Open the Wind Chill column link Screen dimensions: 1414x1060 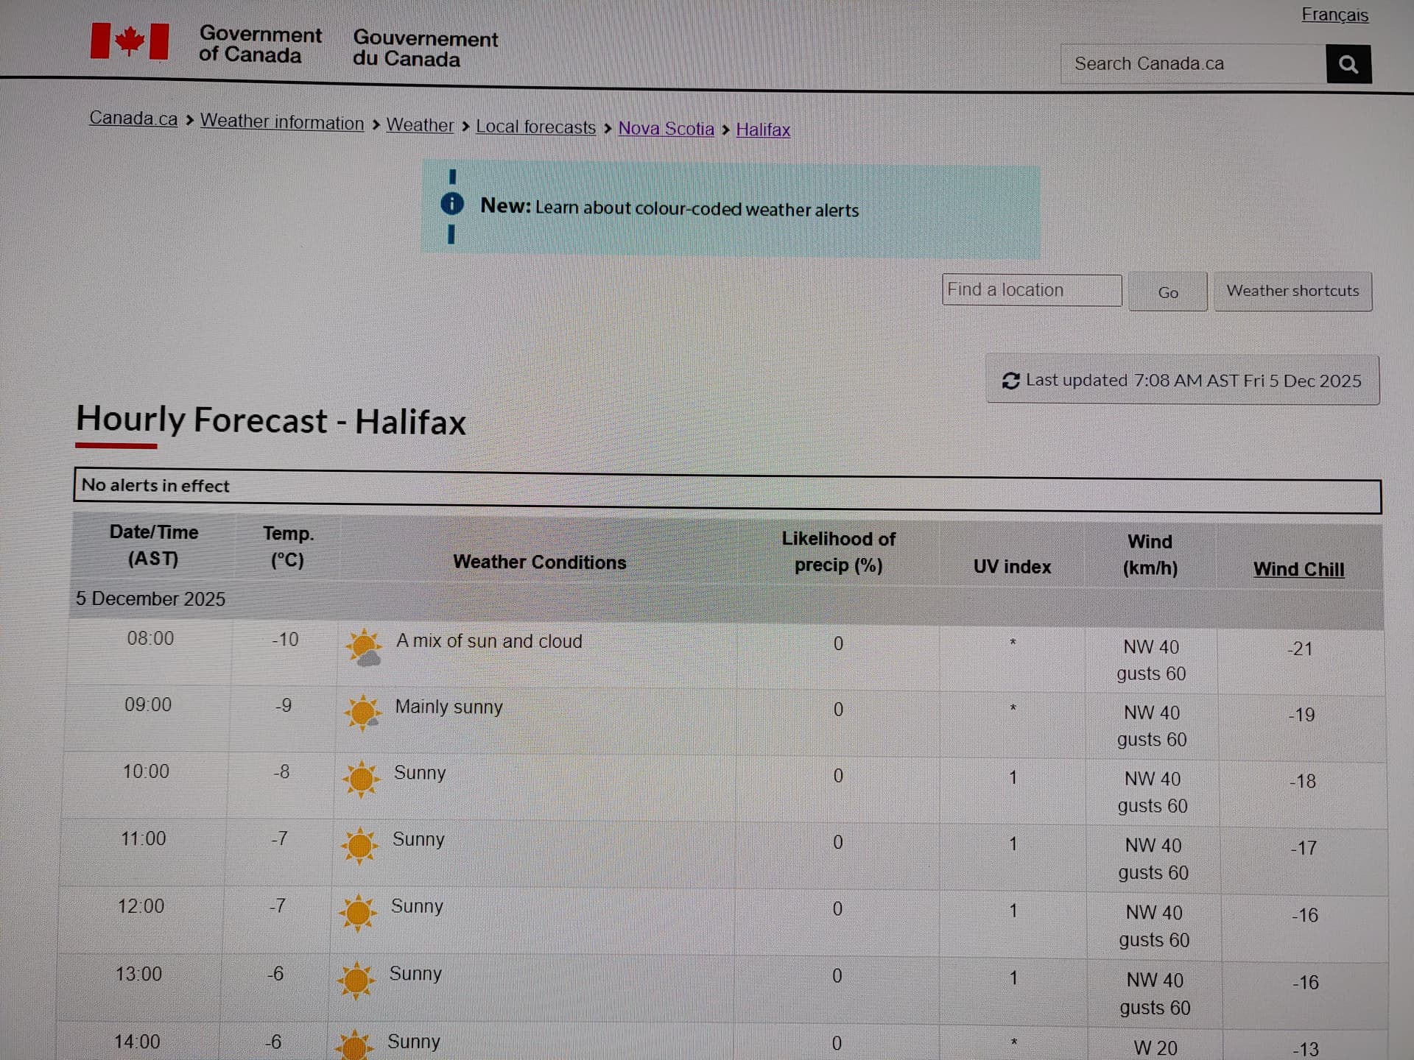pyautogui.click(x=1298, y=569)
